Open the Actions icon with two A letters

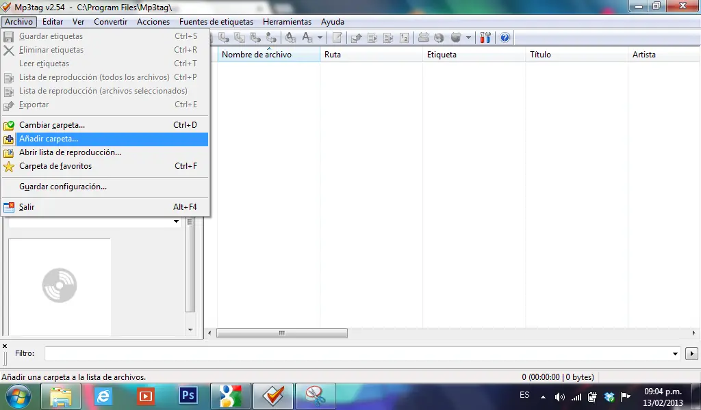click(x=290, y=38)
